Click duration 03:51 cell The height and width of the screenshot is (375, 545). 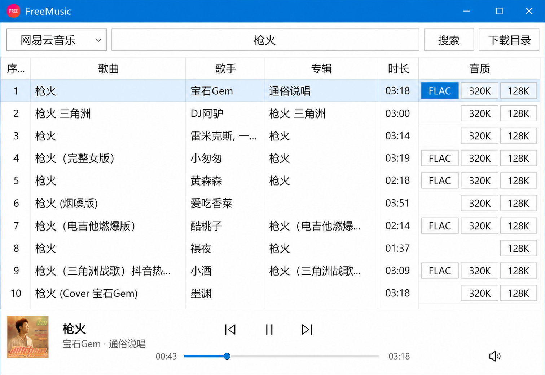tap(397, 203)
